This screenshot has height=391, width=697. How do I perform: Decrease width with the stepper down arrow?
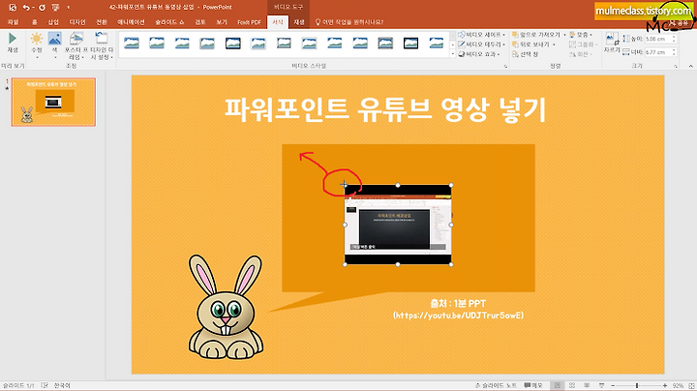click(x=675, y=54)
